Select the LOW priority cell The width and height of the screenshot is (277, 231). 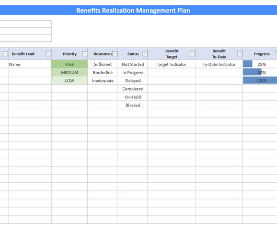(x=70, y=80)
